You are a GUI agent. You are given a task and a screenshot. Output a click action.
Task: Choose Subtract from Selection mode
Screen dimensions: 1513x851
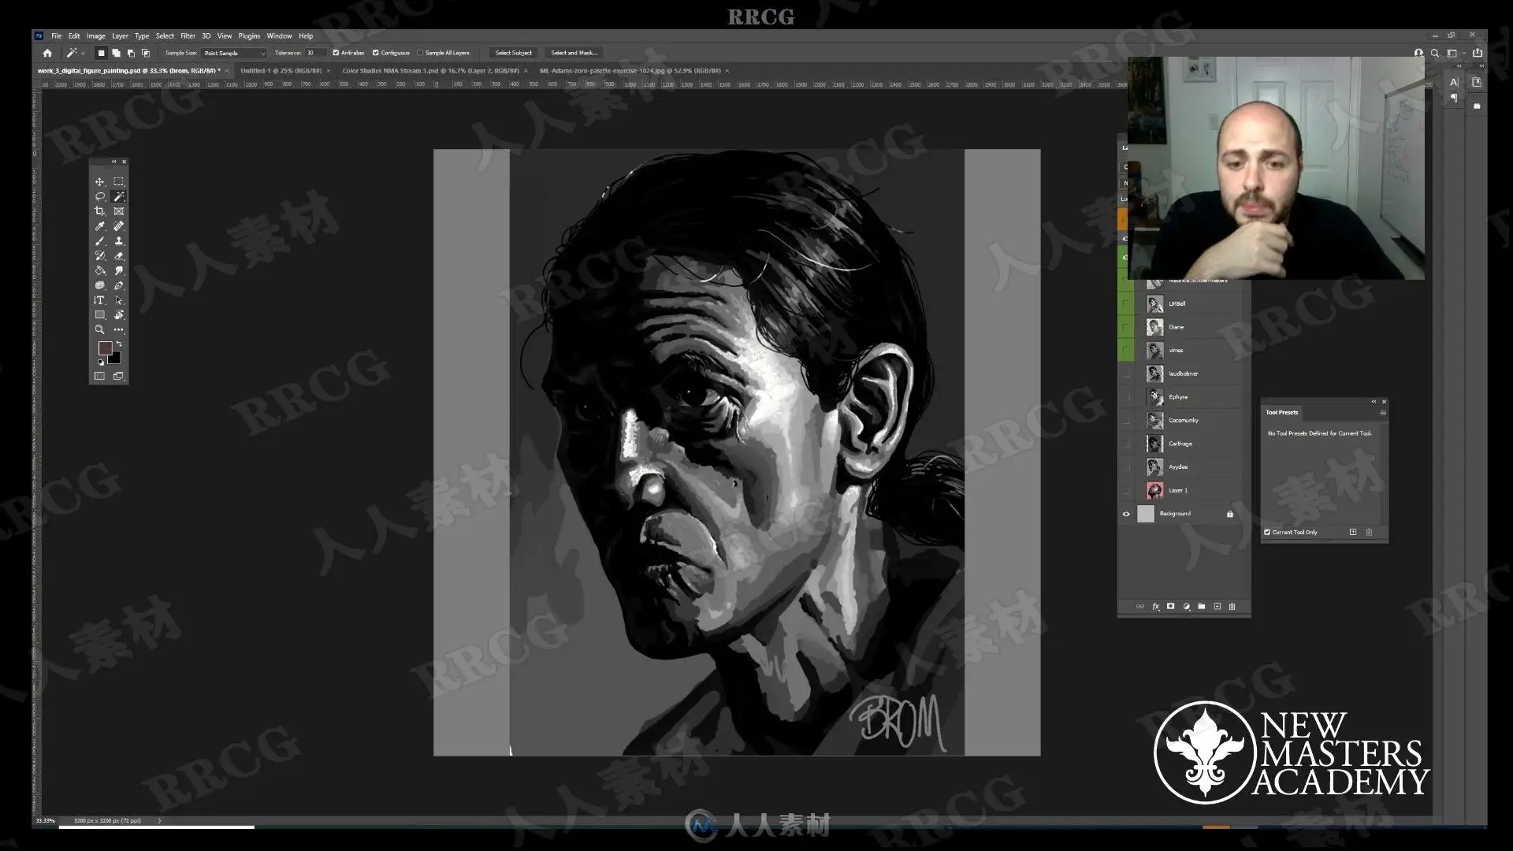[131, 53]
